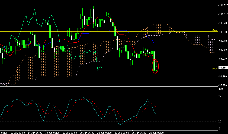Click the red ellipse around latest candles
This screenshot has width=228, height=134.
click(x=155, y=66)
